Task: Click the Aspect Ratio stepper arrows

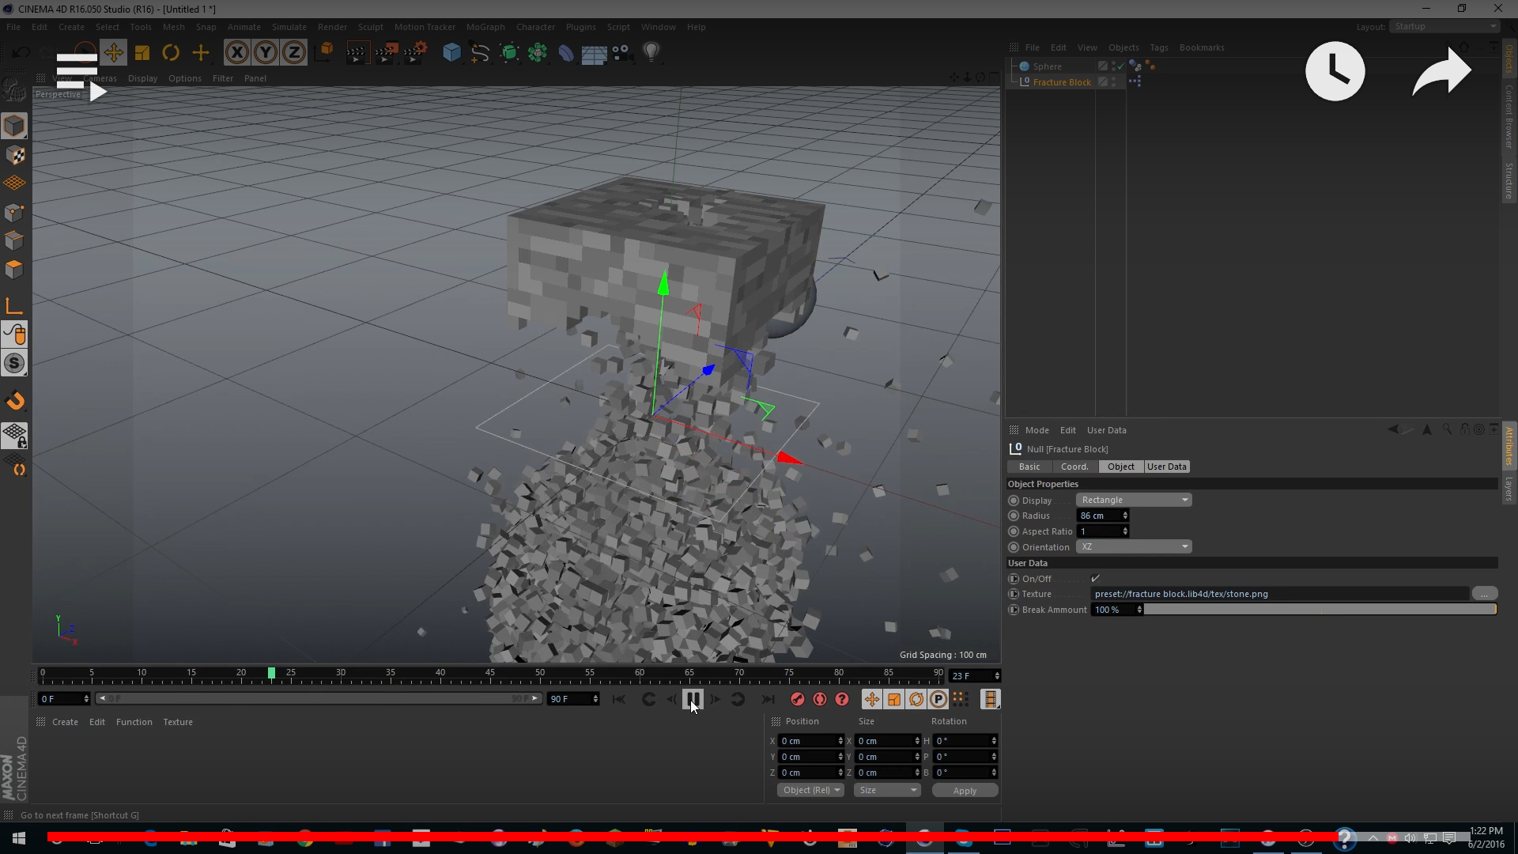Action: (x=1125, y=531)
